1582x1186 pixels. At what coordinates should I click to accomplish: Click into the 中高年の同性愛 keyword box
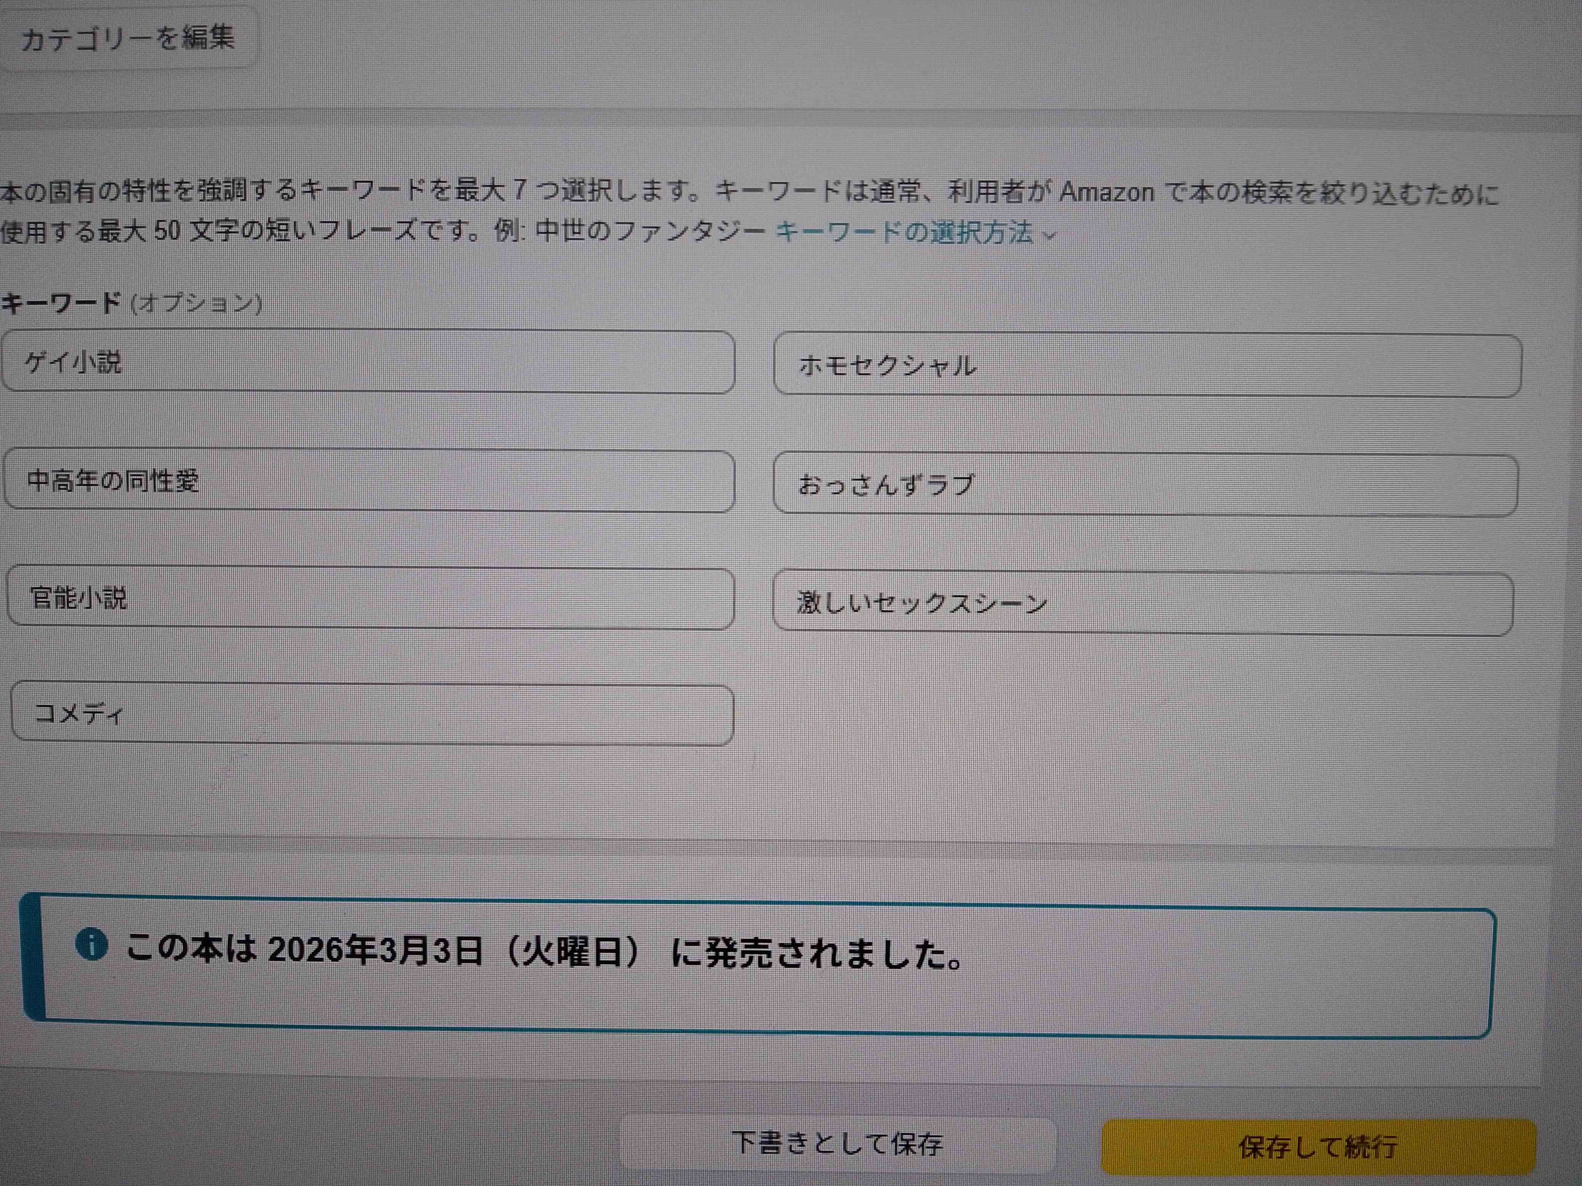click(370, 480)
